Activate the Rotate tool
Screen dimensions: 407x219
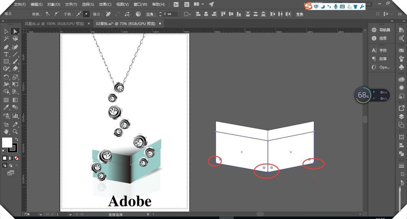(6, 77)
